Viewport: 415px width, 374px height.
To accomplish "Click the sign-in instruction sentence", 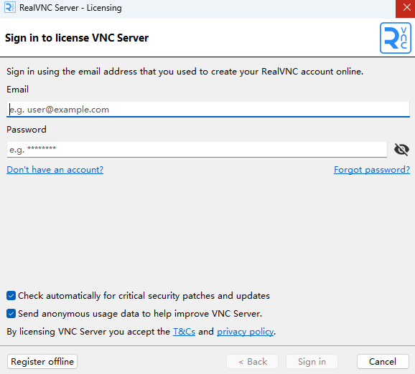I will tap(185, 72).
